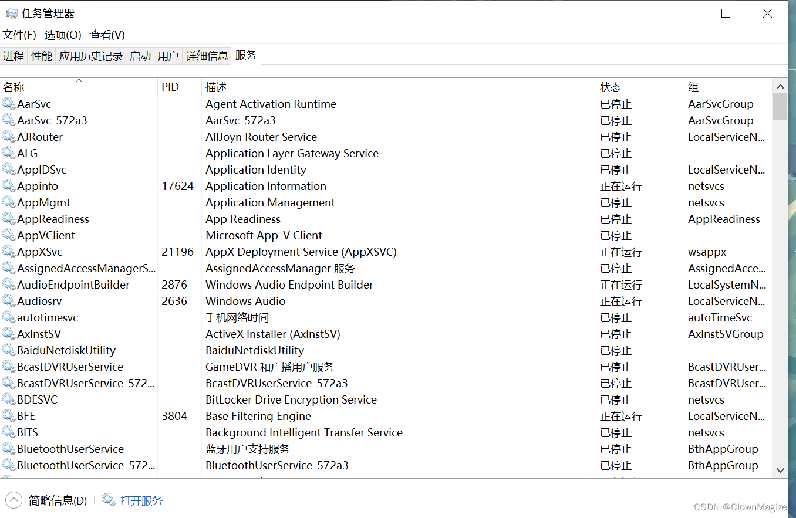Click the BluetoothUserService service icon
The image size is (796, 518).
click(x=8, y=449)
